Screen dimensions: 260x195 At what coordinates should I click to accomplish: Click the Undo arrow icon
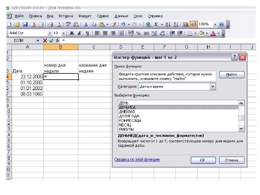[x=123, y=24]
